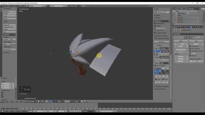Expand the History section

(6, 53)
